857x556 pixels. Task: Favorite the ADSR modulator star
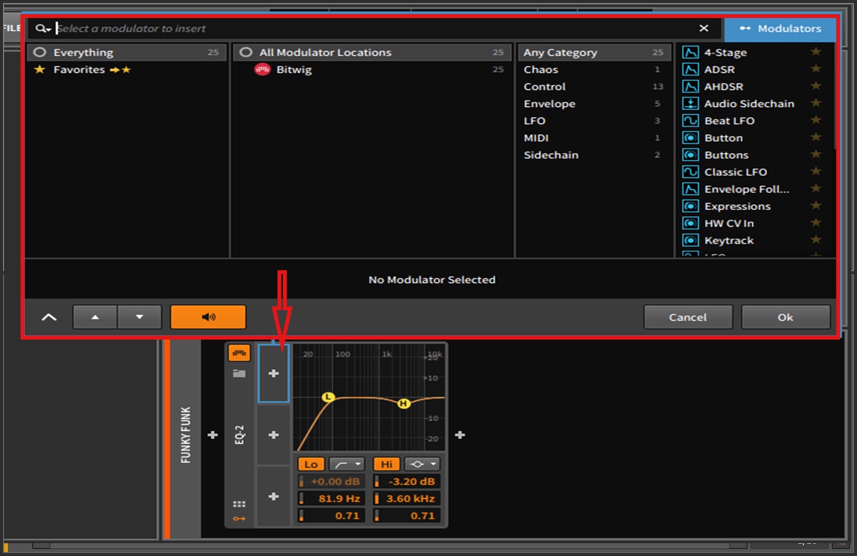[816, 69]
